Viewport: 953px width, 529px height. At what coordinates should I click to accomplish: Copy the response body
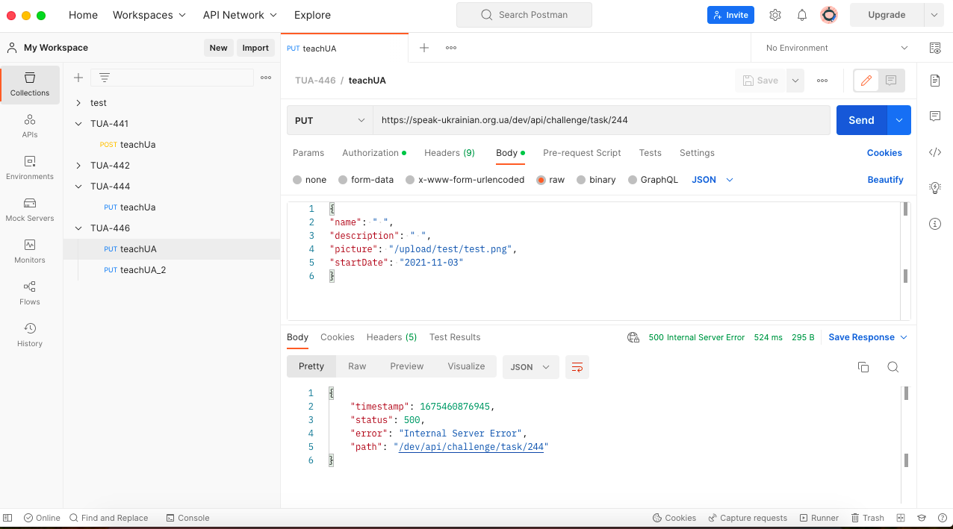(863, 367)
